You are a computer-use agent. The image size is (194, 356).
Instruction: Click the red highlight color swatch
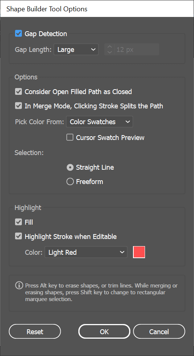[x=139, y=252]
